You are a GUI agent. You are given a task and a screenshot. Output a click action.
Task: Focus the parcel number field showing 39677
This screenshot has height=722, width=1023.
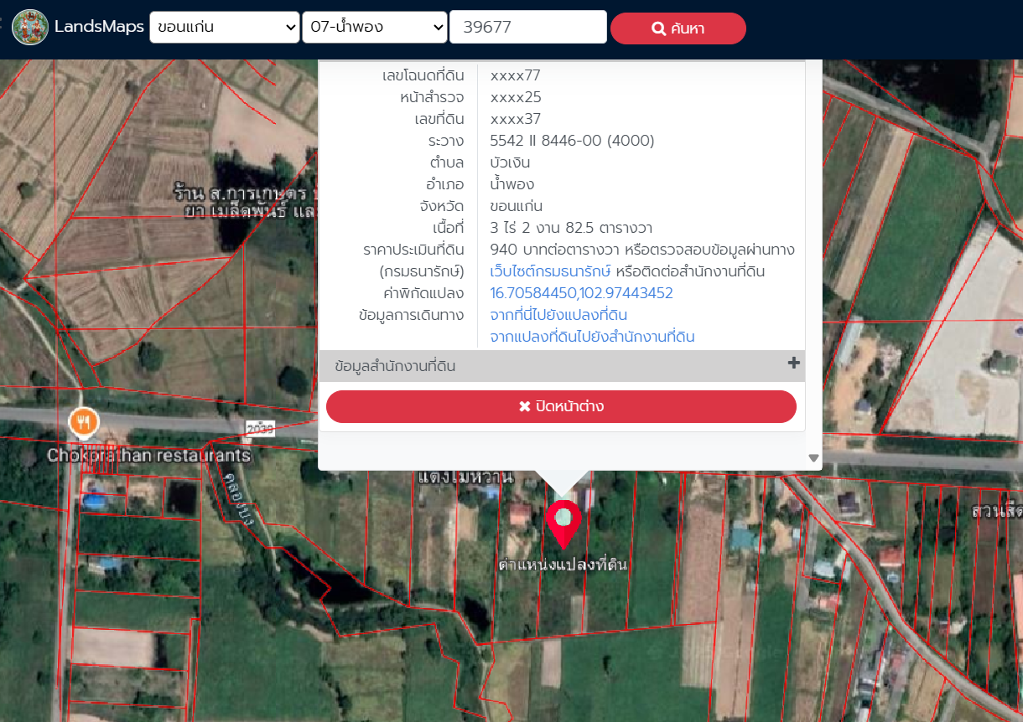coord(527,27)
